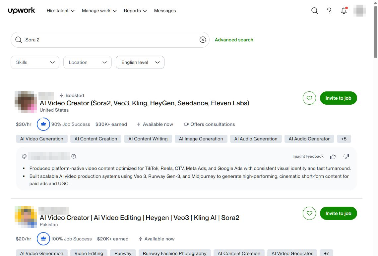Click the AI Audio Generation skill tag
378x256 pixels.
pyautogui.click(x=256, y=139)
